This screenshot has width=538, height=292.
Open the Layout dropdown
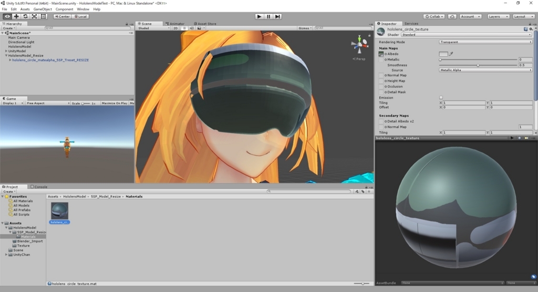pyautogui.click(x=524, y=16)
